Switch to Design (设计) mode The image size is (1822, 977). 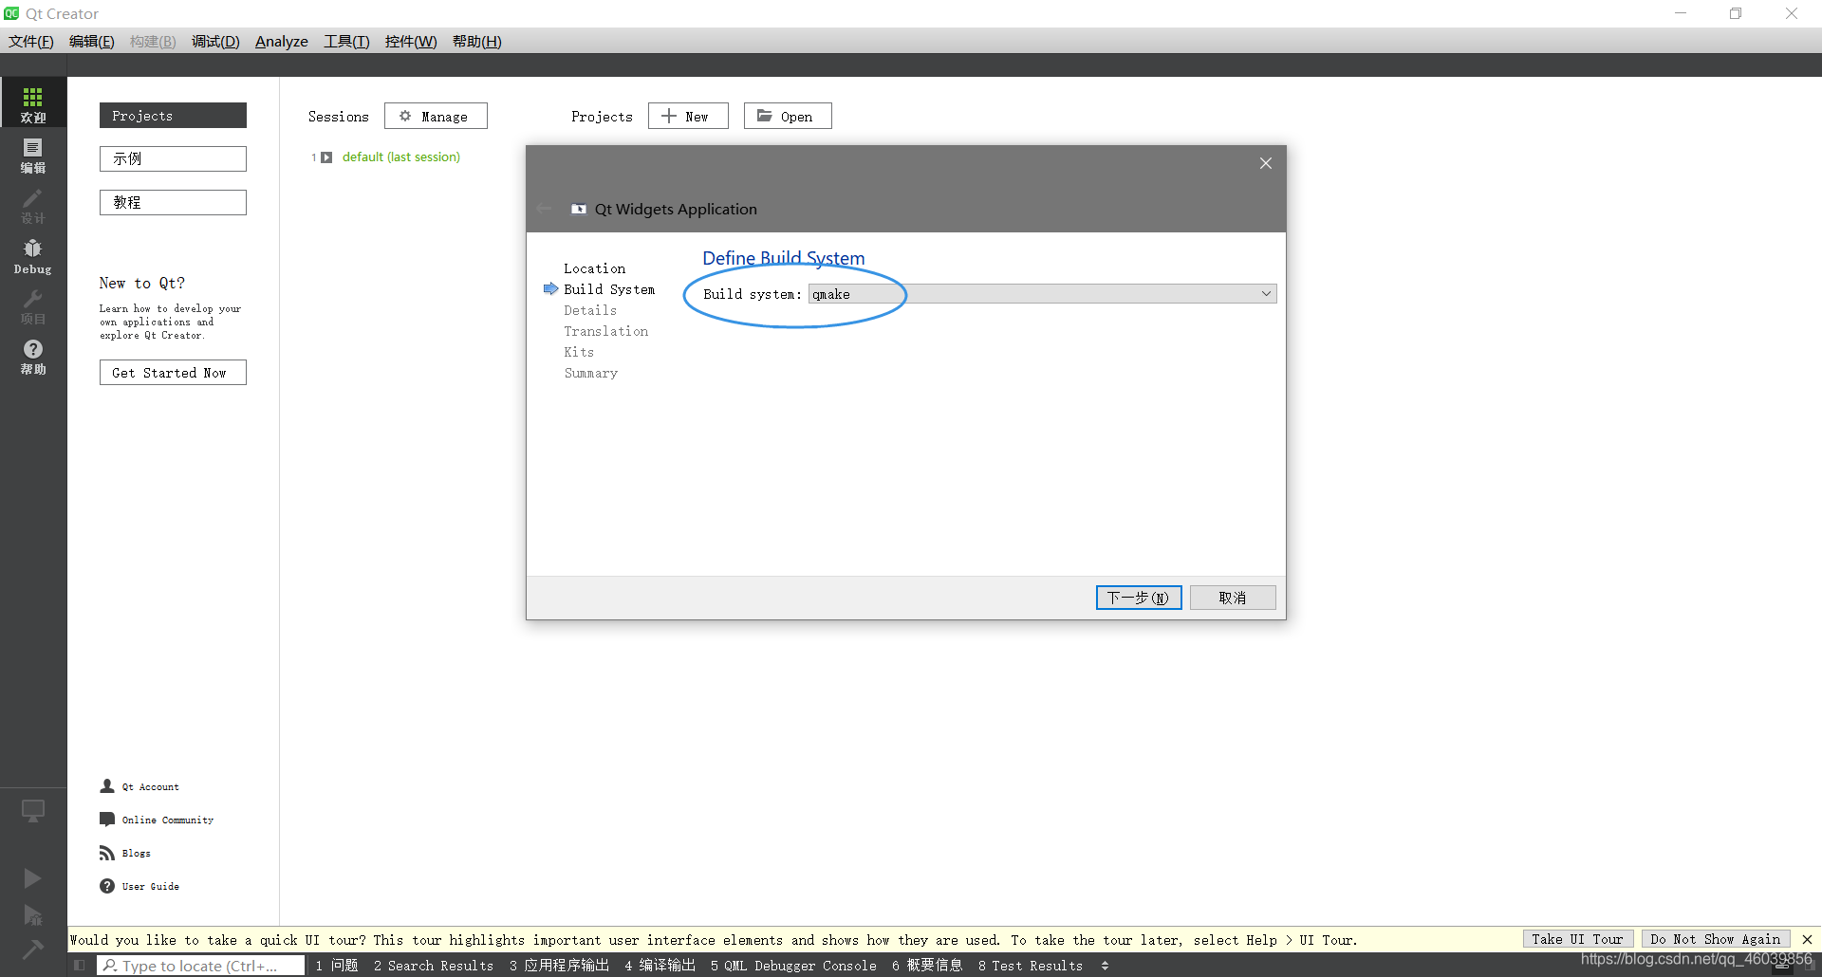pos(33,205)
